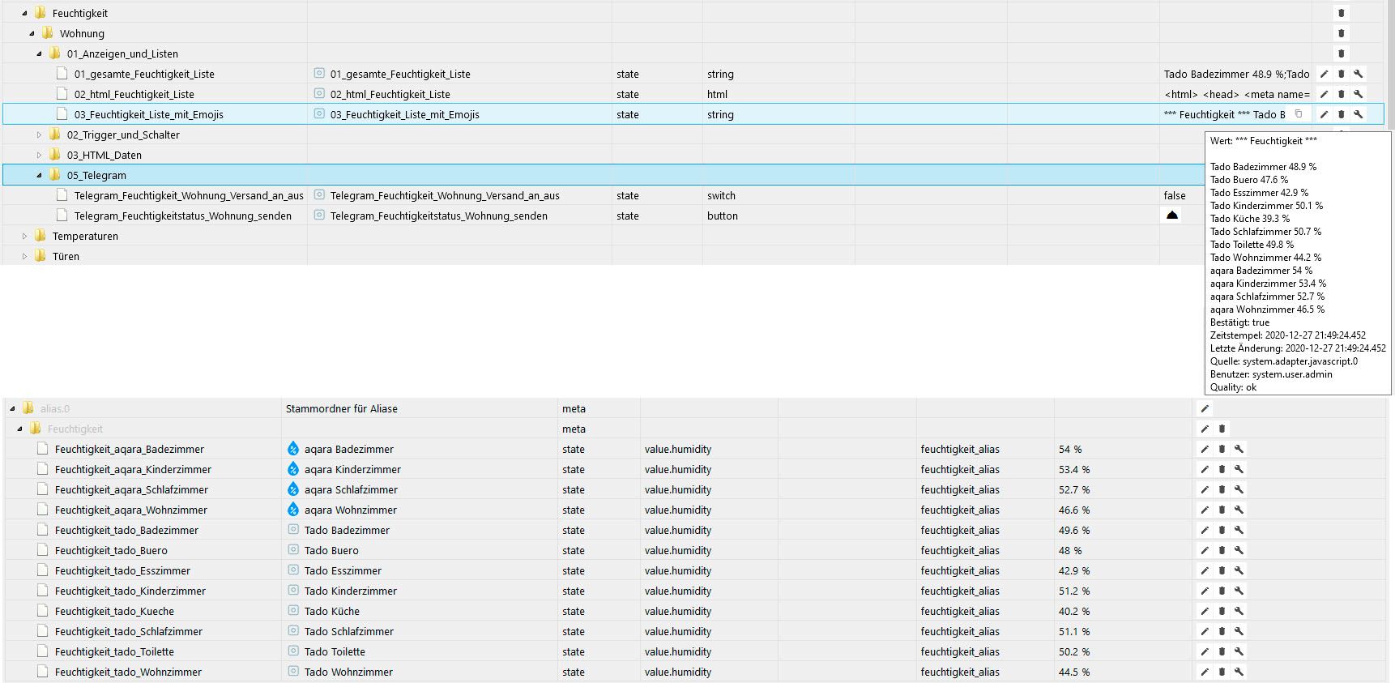The height and width of the screenshot is (683, 1395).
Task: Expand the Türen folder
Action: pos(24,256)
